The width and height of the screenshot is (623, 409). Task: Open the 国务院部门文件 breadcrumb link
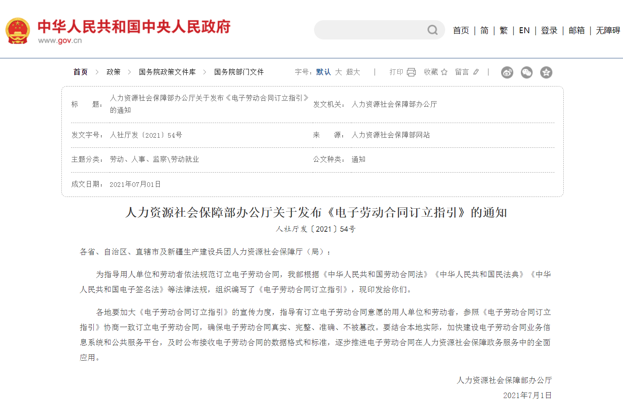pyautogui.click(x=238, y=72)
